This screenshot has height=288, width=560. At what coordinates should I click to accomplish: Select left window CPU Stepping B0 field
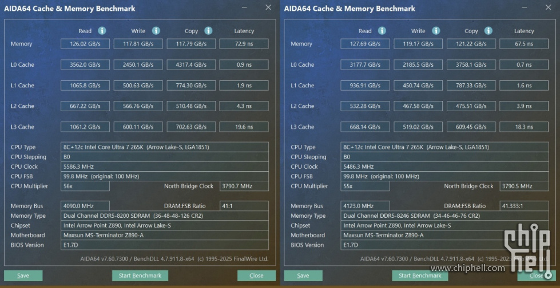pyautogui.click(x=165, y=157)
